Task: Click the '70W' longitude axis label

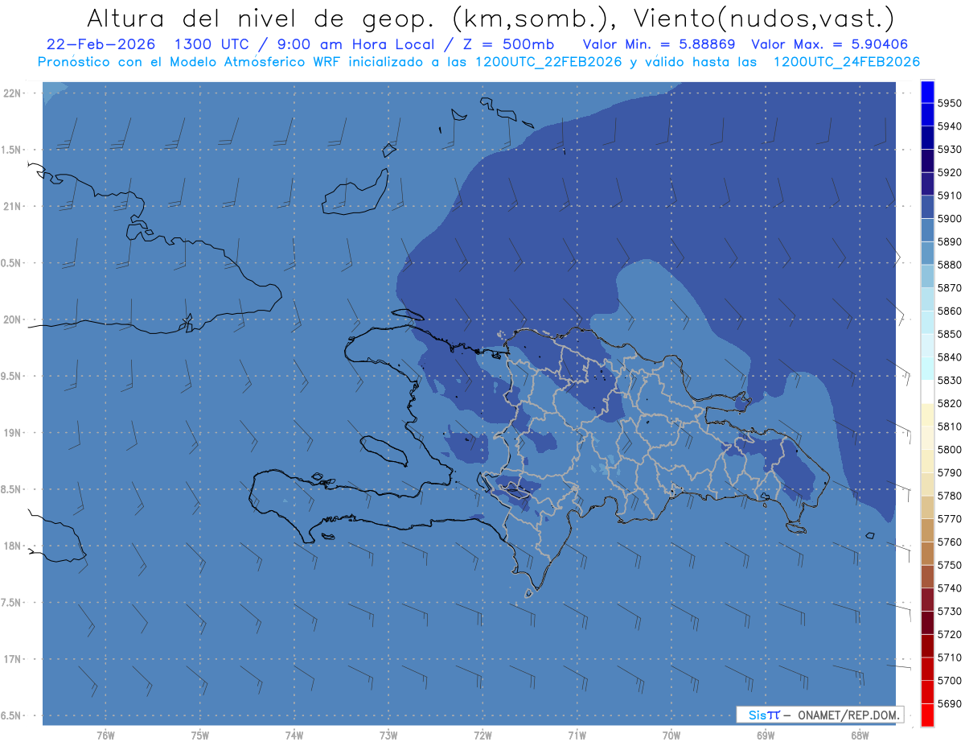Action: pyautogui.click(x=671, y=736)
